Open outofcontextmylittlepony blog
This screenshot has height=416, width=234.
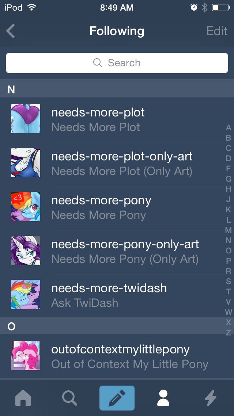(x=117, y=356)
